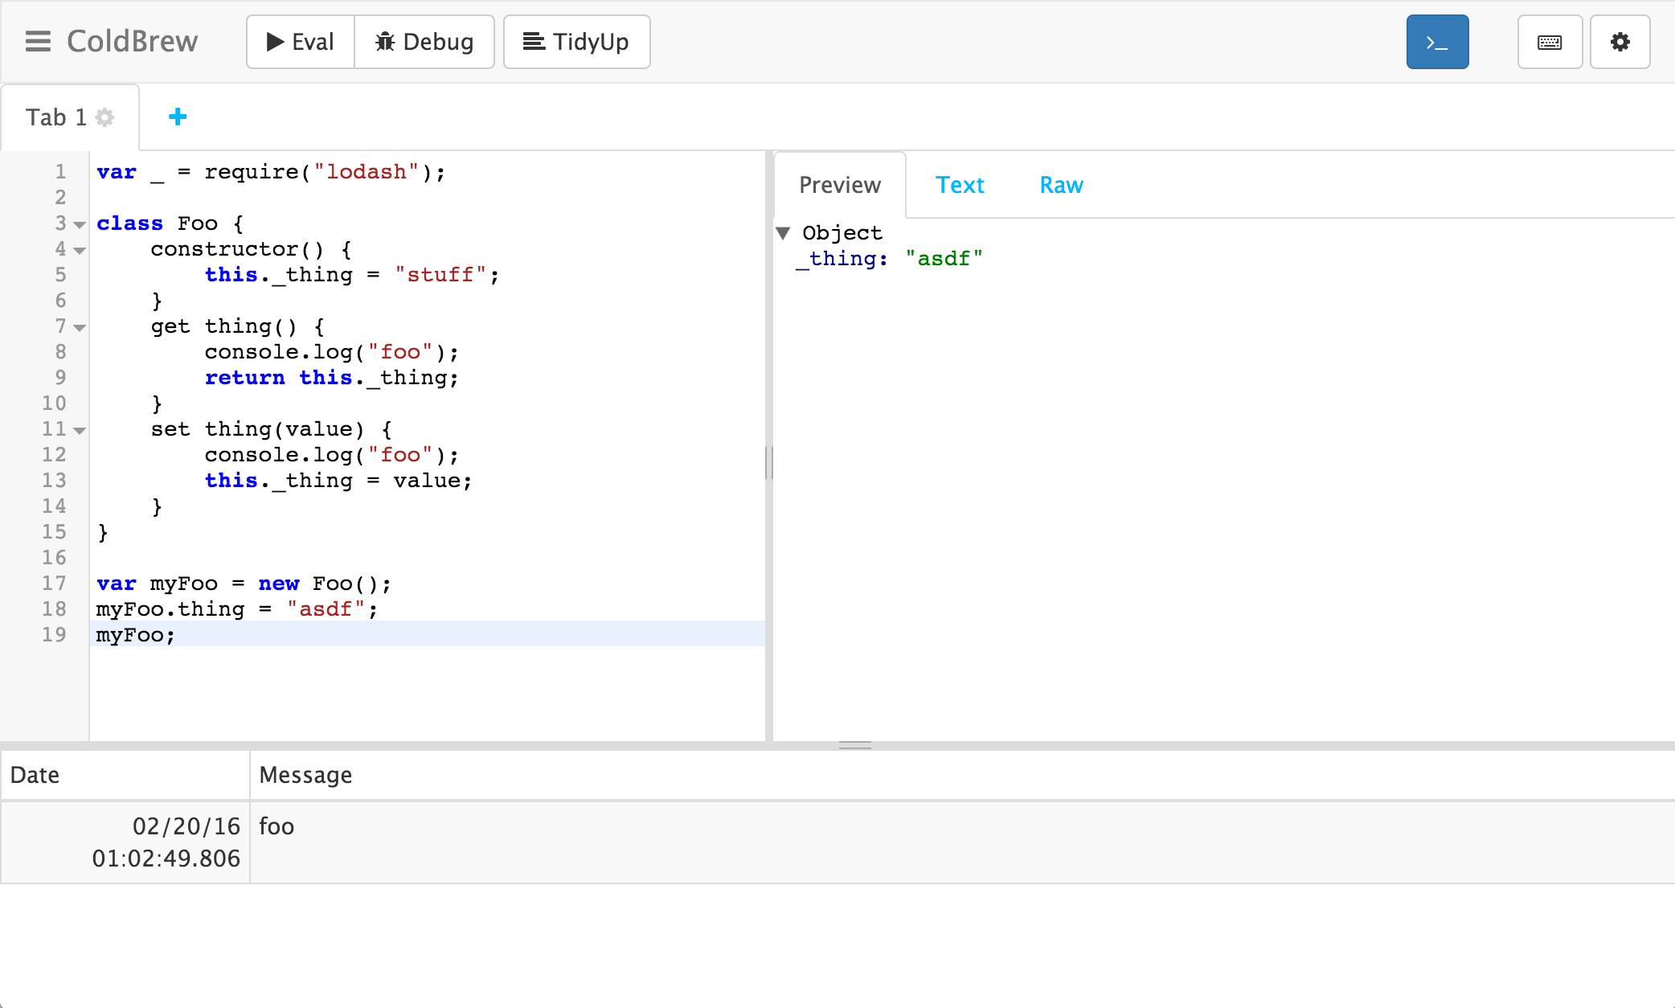Screen dimensions: 1675x1008
Task: Fold the constructor block at line 4
Action: pyautogui.click(x=80, y=251)
